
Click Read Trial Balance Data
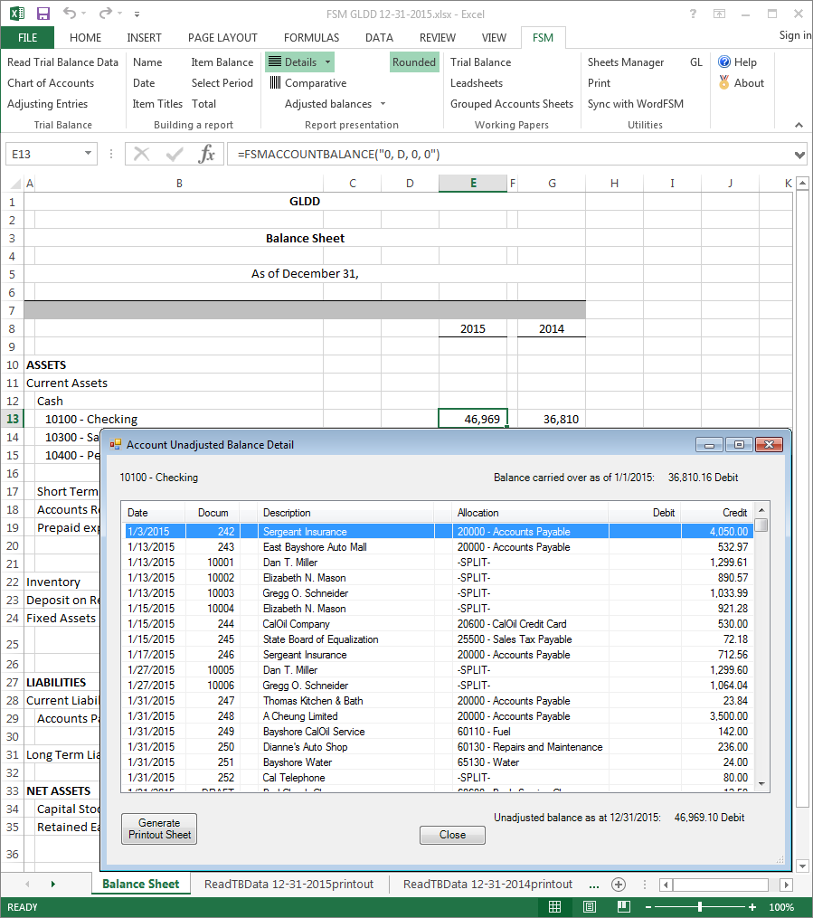pos(62,62)
